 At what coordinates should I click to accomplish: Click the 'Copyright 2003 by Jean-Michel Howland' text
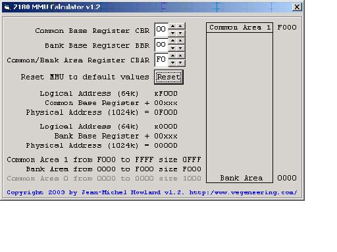coord(84,192)
